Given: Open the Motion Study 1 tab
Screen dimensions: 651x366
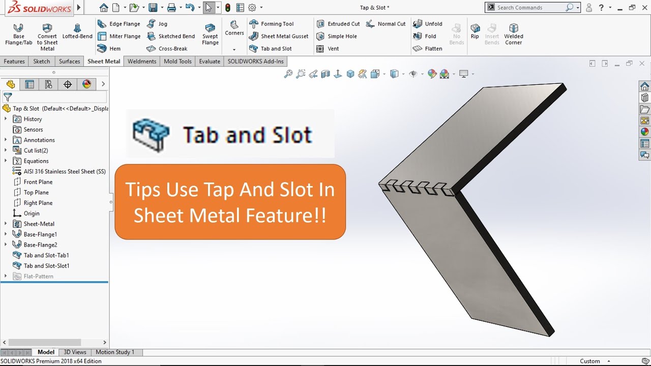Looking at the screenshot, I should coord(115,352).
